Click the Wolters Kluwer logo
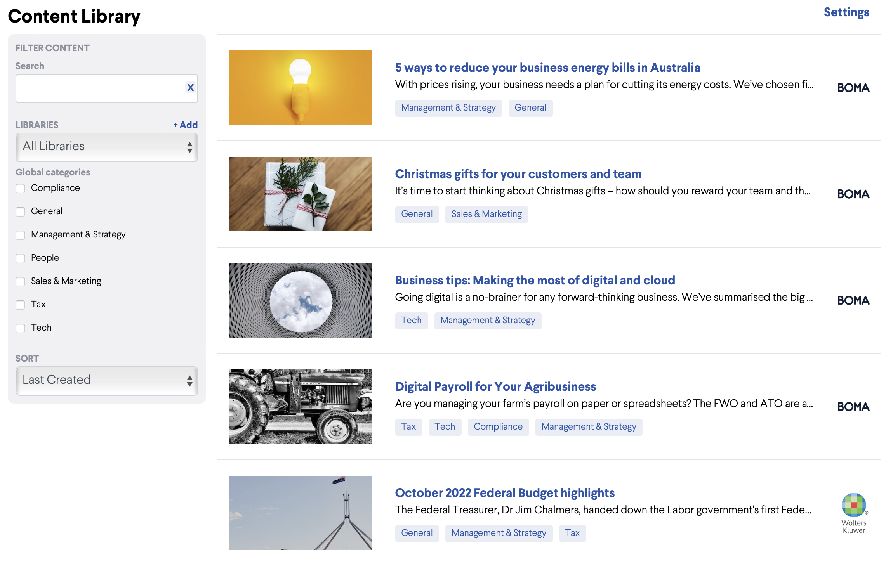The height and width of the screenshot is (565, 893). (x=854, y=513)
